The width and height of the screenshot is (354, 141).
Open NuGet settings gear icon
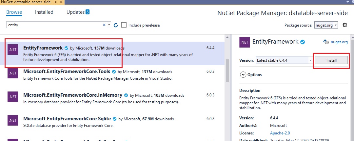[345, 25]
